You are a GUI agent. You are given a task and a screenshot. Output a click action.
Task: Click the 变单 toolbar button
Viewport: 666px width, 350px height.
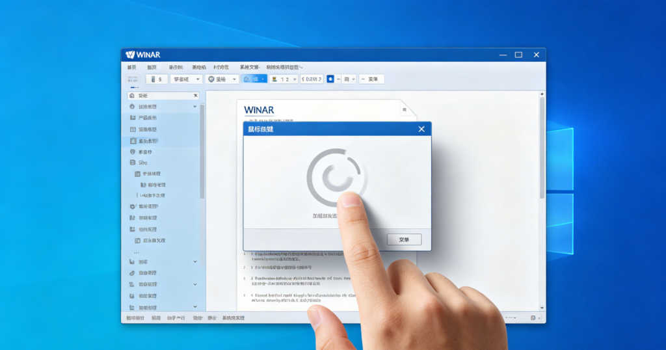click(371, 79)
